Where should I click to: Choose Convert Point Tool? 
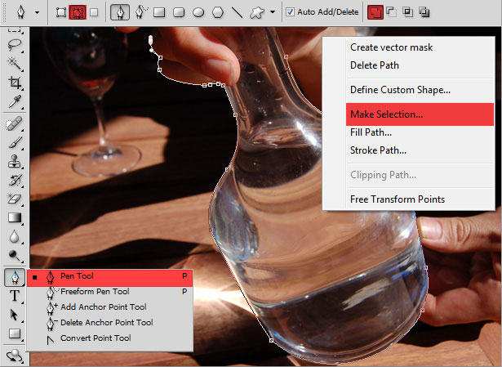(110, 338)
